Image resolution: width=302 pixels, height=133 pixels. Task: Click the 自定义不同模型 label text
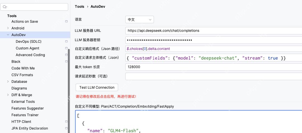tap(124, 106)
